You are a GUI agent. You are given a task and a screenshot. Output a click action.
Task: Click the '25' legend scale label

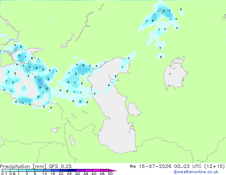69,174
